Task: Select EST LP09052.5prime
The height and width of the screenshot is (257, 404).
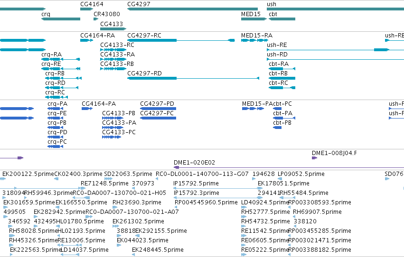Action: (301, 174)
